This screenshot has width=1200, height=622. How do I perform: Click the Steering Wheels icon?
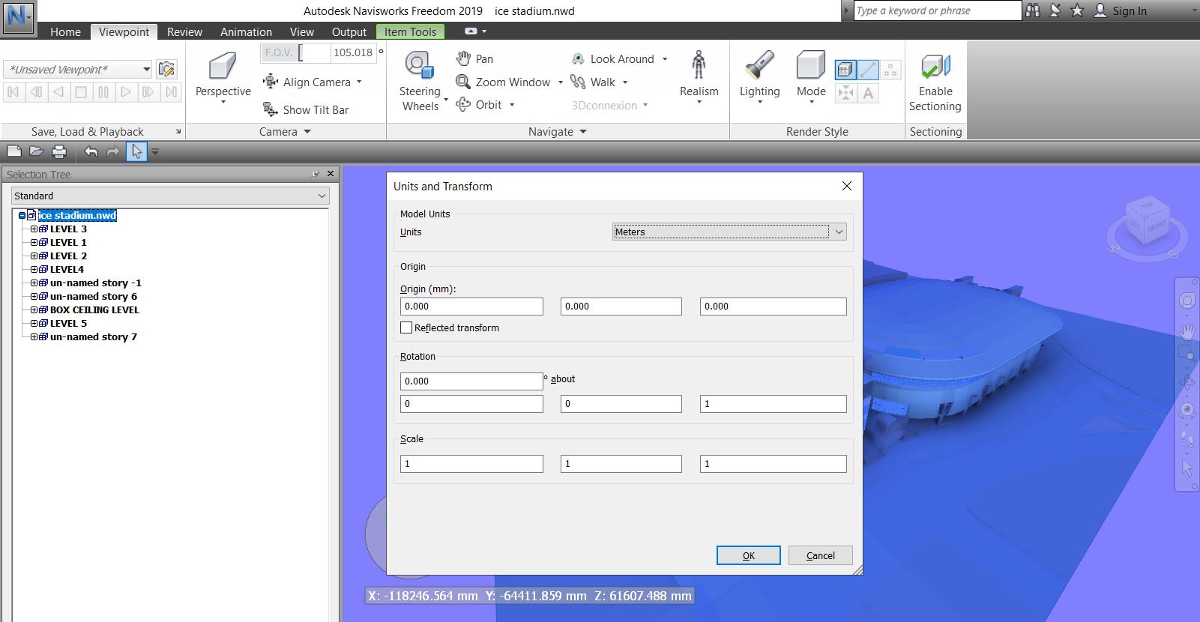click(420, 65)
